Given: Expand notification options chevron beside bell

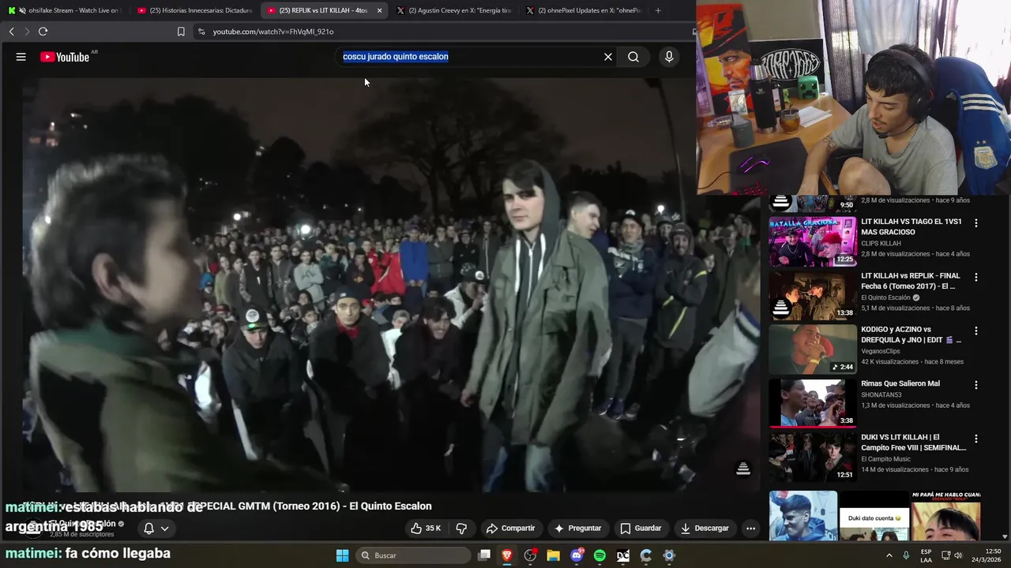Looking at the screenshot, I should [x=165, y=529].
